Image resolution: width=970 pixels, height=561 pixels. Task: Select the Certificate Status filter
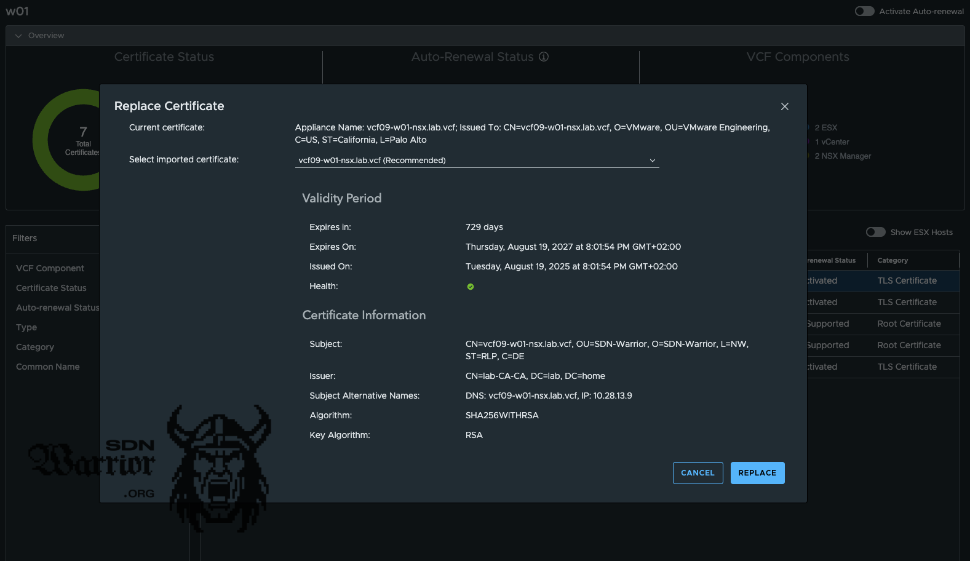tap(51, 288)
